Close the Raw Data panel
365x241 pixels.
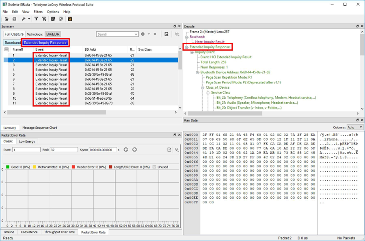click(362, 120)
